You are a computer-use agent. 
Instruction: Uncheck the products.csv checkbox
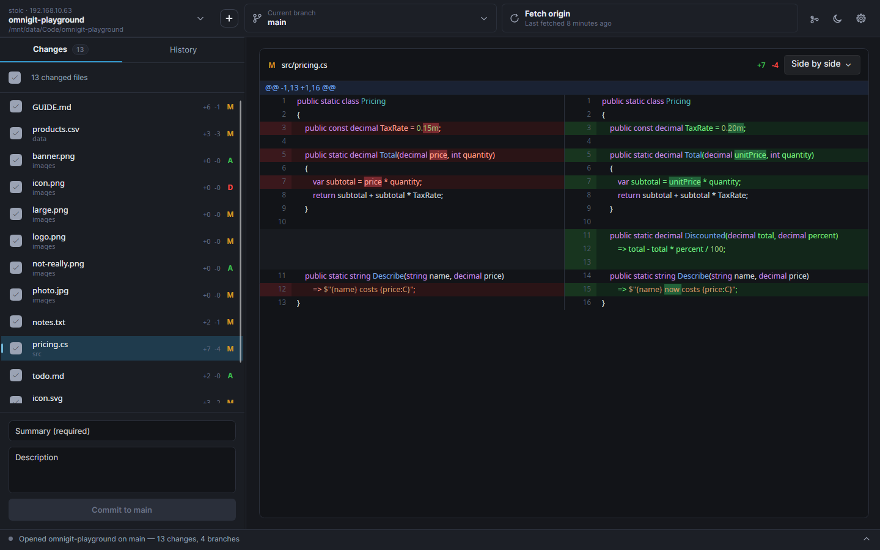click(16, 133)
